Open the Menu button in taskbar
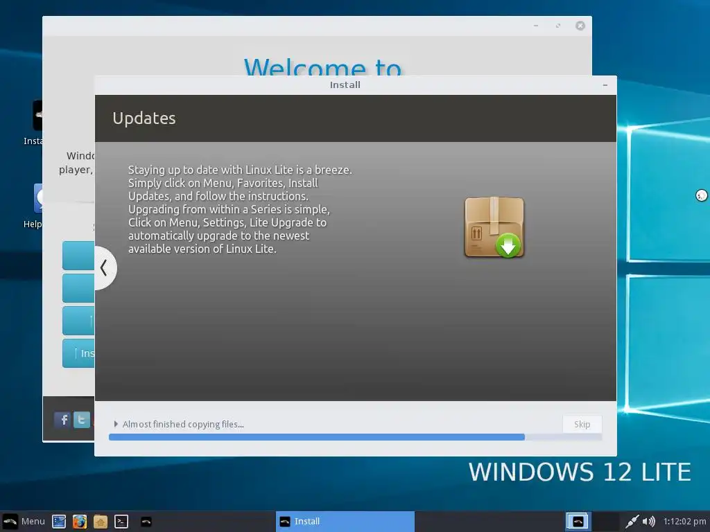Screen dimensions: 710x532 24,521
